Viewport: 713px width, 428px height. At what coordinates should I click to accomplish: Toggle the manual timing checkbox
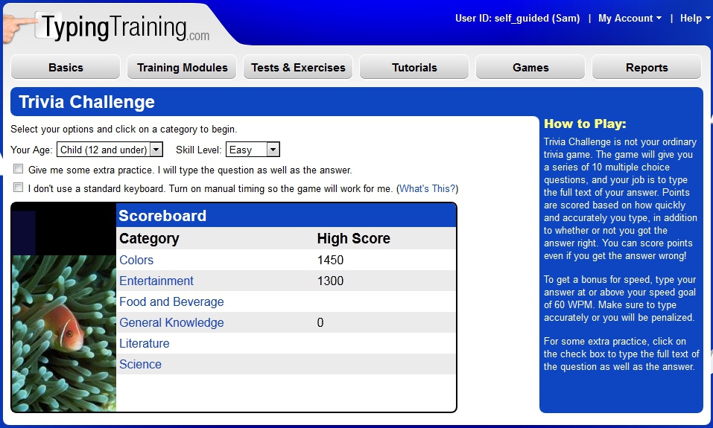point(19,188)
